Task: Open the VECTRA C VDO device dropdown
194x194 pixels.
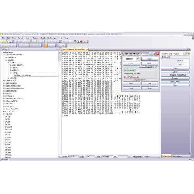Action: tap(184, 54)
